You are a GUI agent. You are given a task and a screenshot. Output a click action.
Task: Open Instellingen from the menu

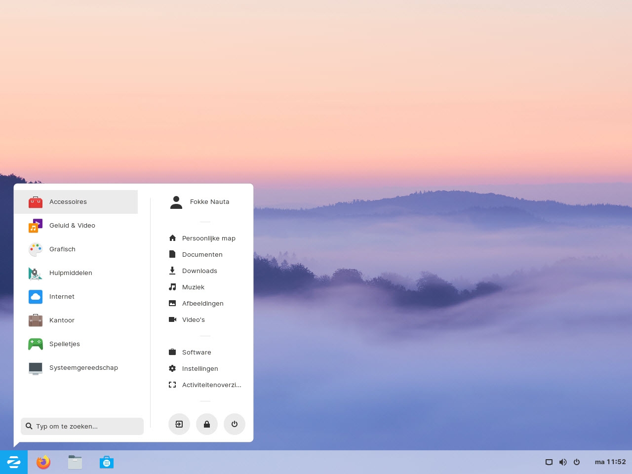[x=200, y=368]
